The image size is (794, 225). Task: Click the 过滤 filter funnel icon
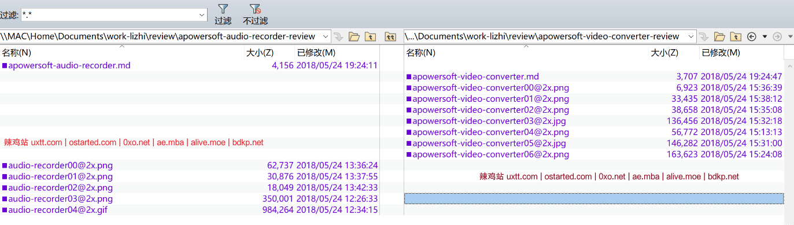223,9
